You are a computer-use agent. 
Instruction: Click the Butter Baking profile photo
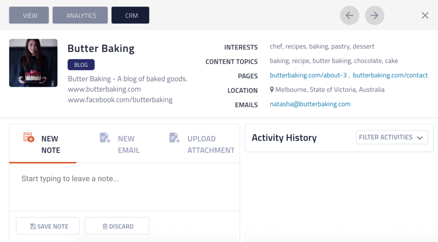pos(33,63)
